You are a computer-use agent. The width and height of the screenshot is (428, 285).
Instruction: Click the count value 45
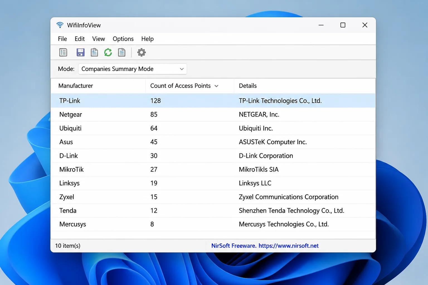pyautogui.click(x=154, y=142)
